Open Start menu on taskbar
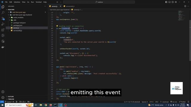The image size is (191, 107). tap(2, 105)
